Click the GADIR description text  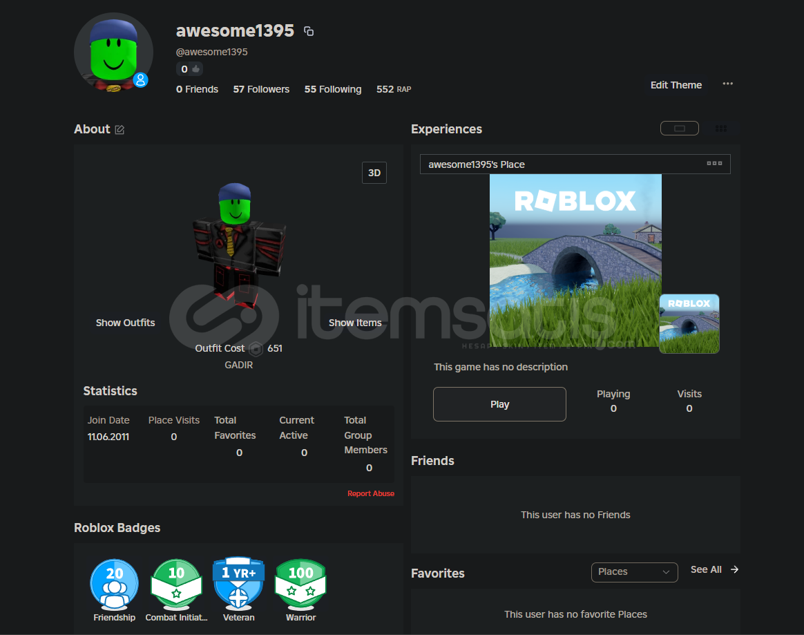[238, 366]
